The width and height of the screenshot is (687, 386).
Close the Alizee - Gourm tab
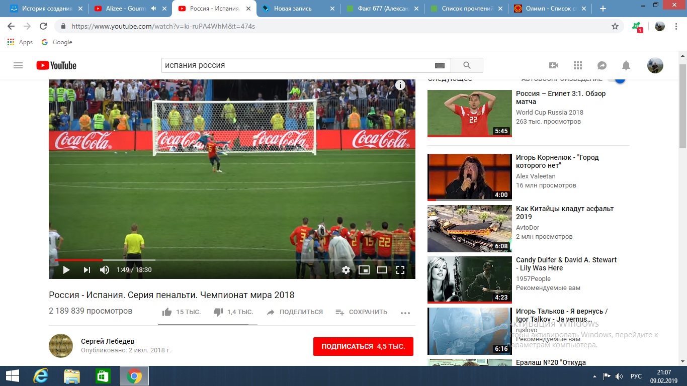pyautogui.click(x=164, y=9)
